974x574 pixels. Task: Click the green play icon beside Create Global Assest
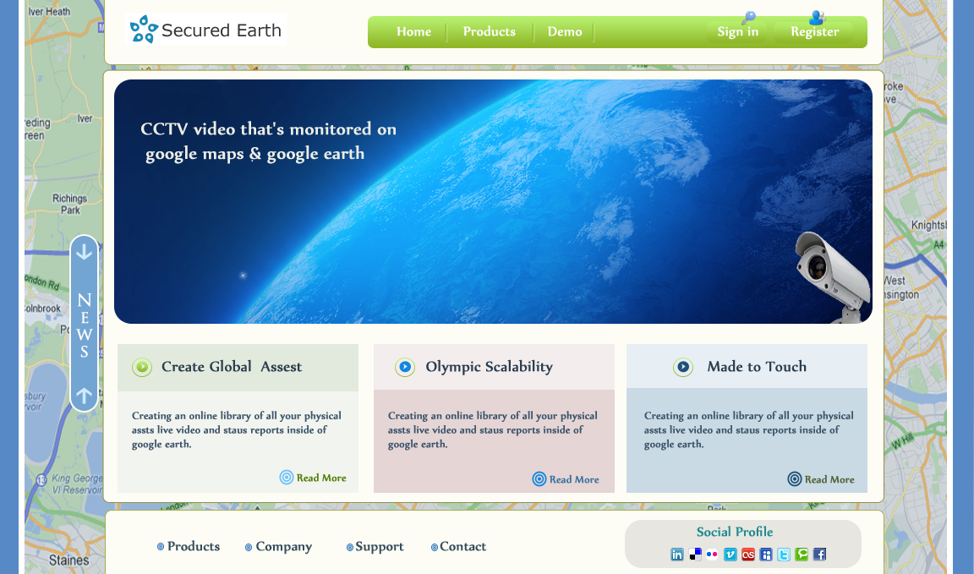coord(142,367)
